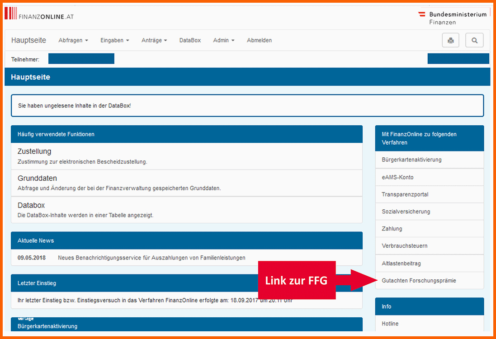Click the Aktuelle News header

pos(187,240)
